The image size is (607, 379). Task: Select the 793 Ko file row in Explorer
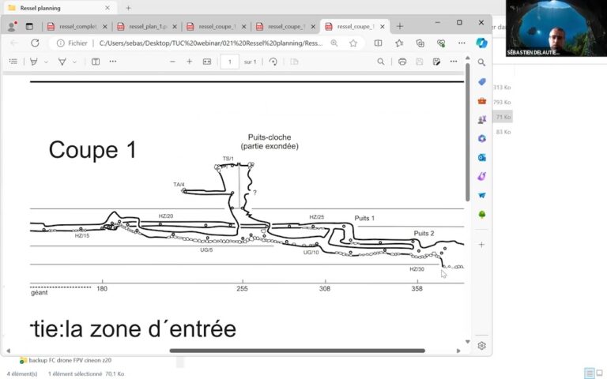[502, 102]
